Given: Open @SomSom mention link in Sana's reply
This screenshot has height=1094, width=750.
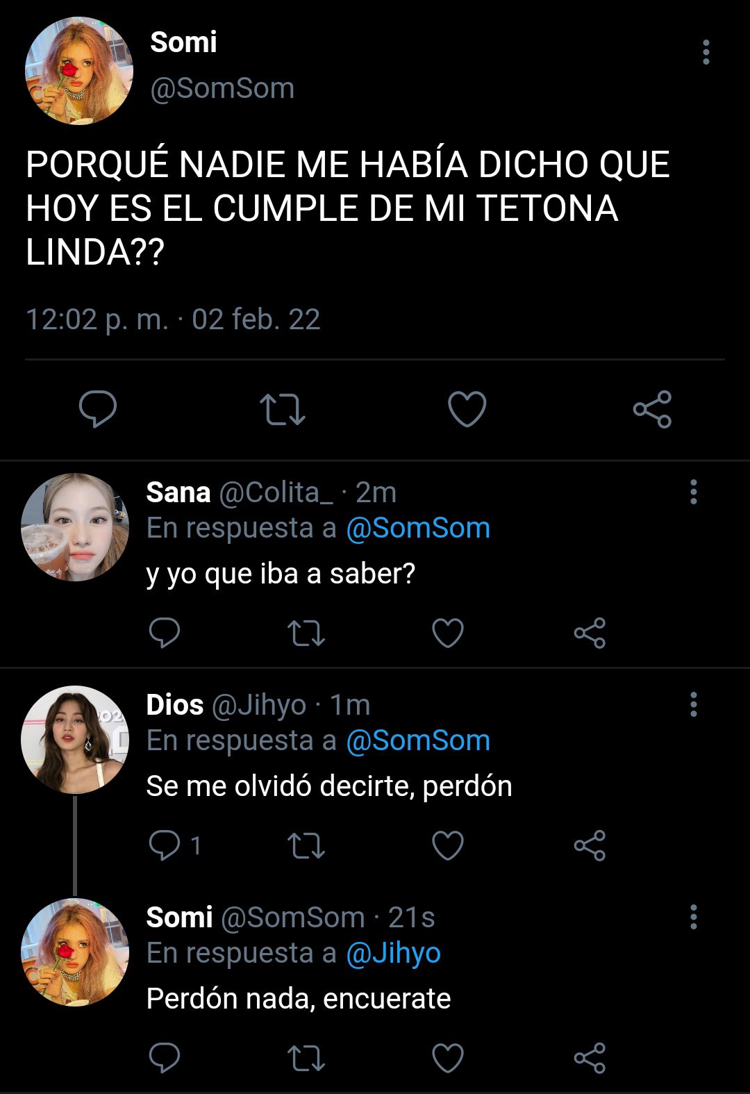Looking at the screenshot, I should 418,528.
